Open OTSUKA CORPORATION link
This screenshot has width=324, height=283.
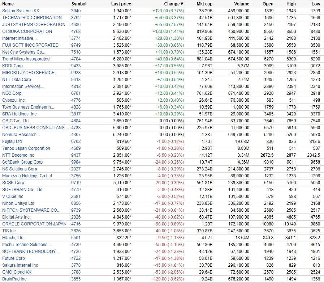click(x=27, y=31)
